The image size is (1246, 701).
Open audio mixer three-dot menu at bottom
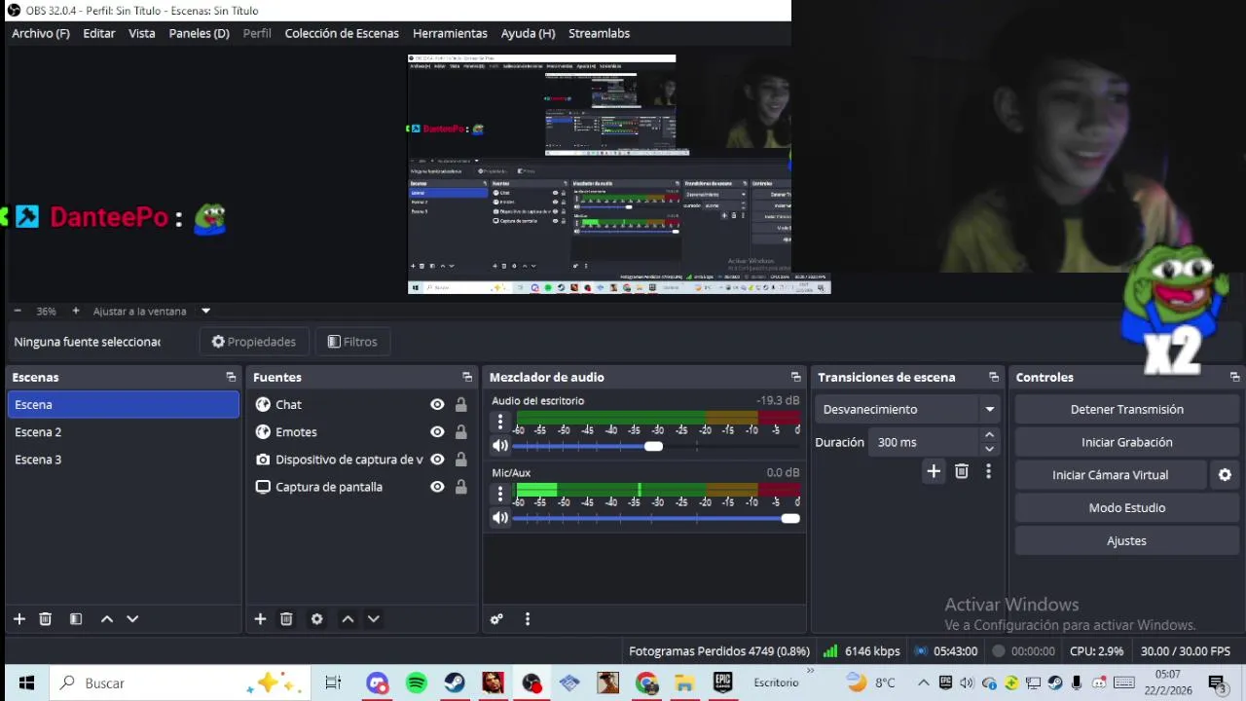[528, 619]
